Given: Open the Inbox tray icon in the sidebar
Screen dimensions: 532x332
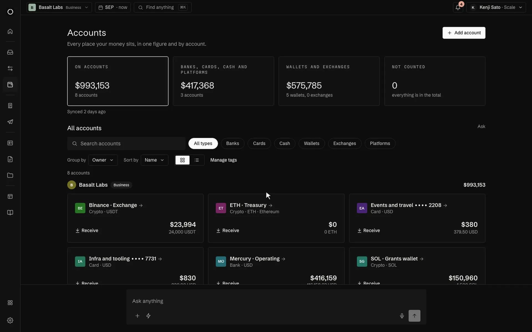Looking at the screenshot, I should 10,52.
